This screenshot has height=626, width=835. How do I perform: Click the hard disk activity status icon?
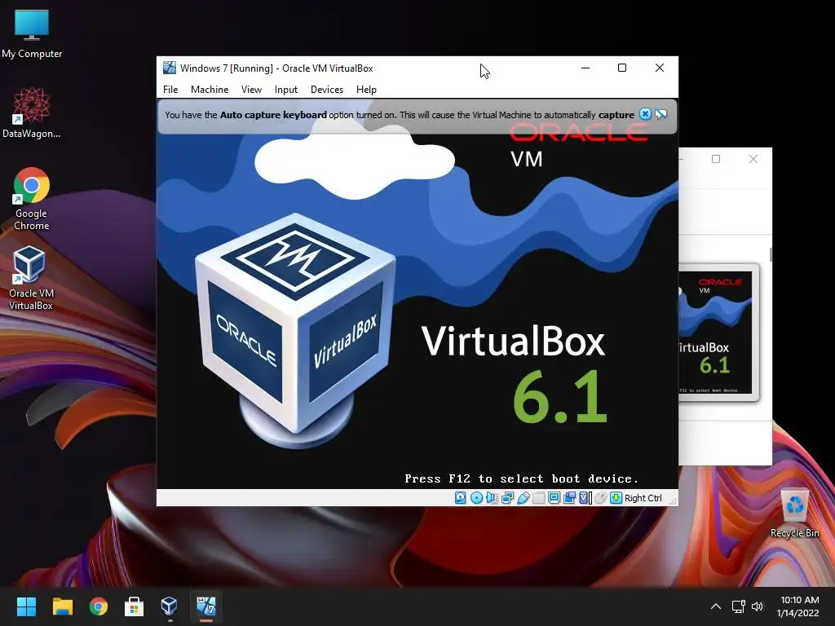[460, 498]
